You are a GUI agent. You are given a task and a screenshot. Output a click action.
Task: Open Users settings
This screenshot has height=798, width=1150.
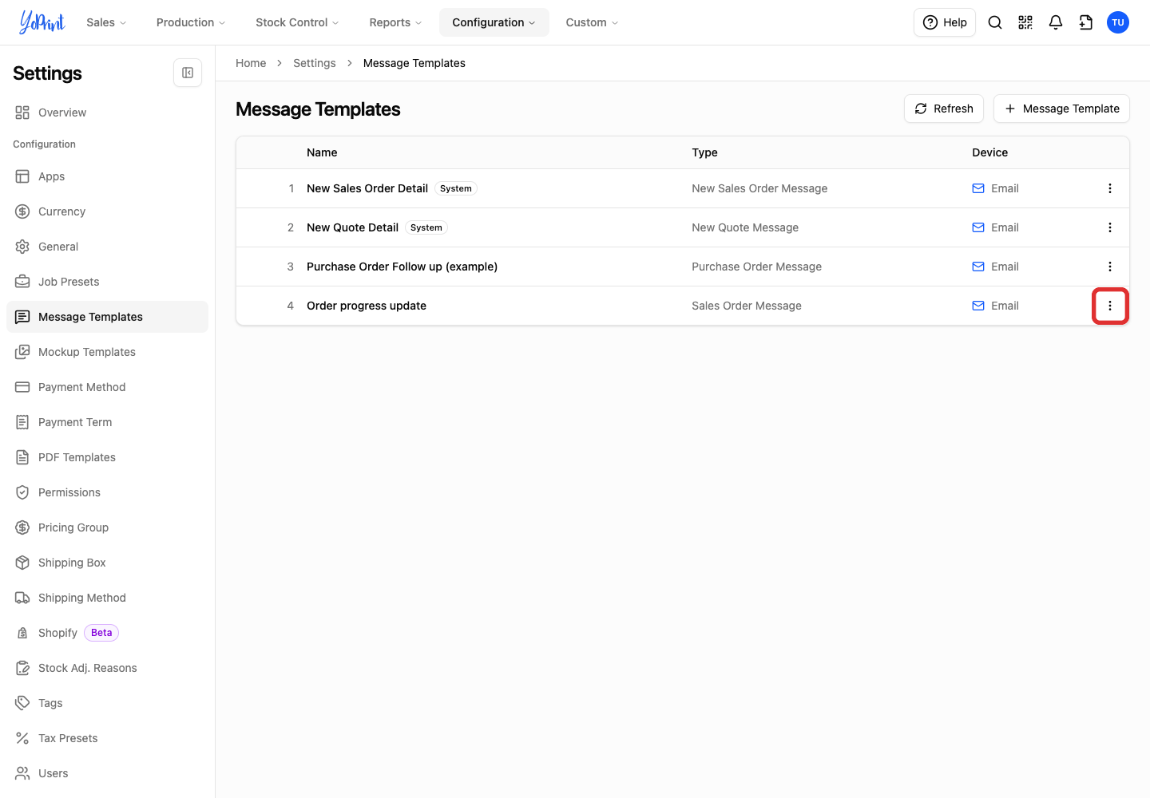click(107, 773)
